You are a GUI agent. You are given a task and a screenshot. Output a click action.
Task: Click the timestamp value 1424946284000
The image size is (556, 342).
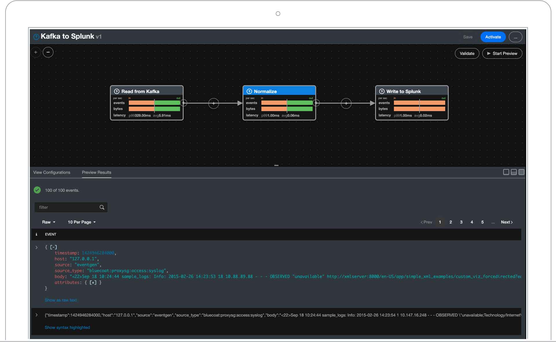(98, 253)
